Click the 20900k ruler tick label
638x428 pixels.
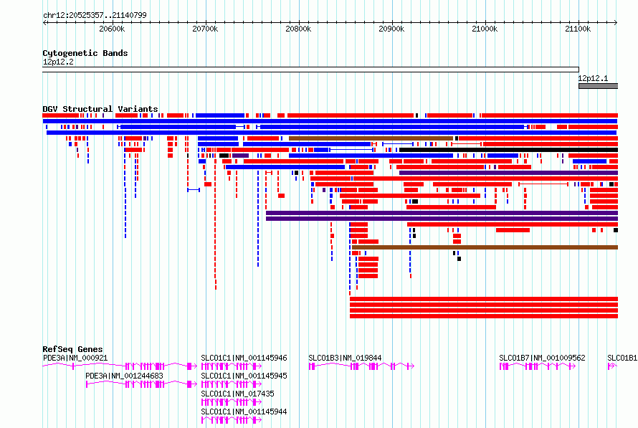(391, 29)
